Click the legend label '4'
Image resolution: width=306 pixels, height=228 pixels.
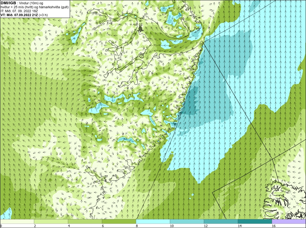(69, 226)
